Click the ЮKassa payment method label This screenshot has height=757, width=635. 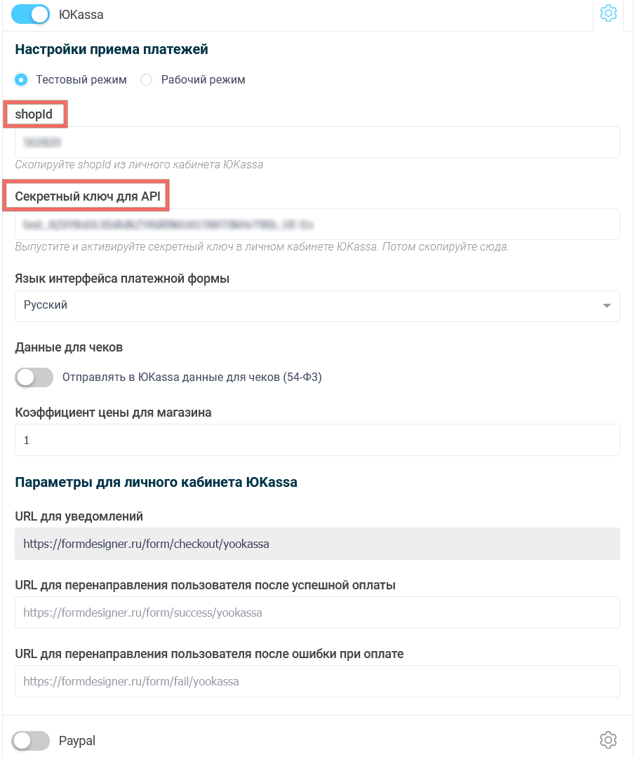[x=81, y=14]
